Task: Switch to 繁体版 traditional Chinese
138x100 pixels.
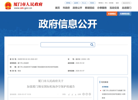Action: (101, 3)
